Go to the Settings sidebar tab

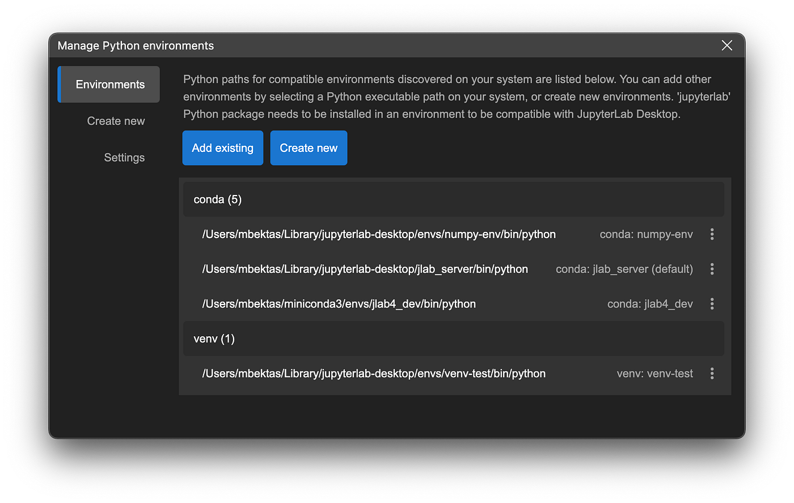(124, 158)
